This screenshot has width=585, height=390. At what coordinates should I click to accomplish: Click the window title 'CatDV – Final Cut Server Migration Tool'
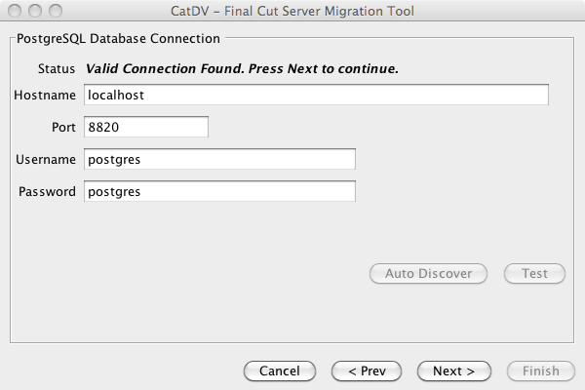tap(292, 11)
